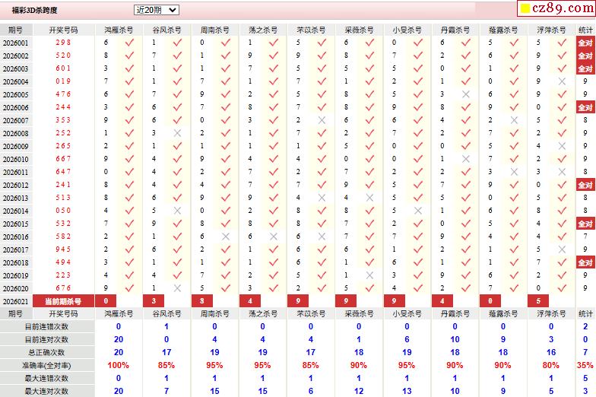Click the gray X in row 2026016 芣苡杀号

pyautogui.click(x=322, y=237)
